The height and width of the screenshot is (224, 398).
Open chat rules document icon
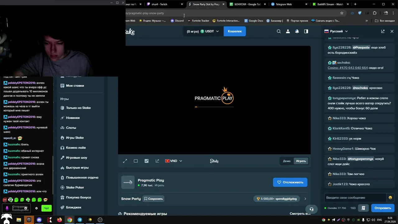coord(363,208)
